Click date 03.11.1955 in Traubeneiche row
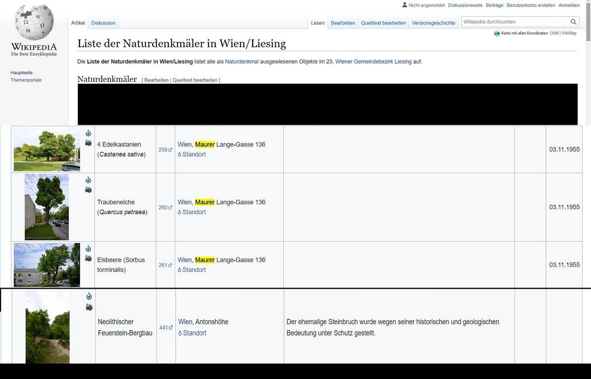 point(564,207)
